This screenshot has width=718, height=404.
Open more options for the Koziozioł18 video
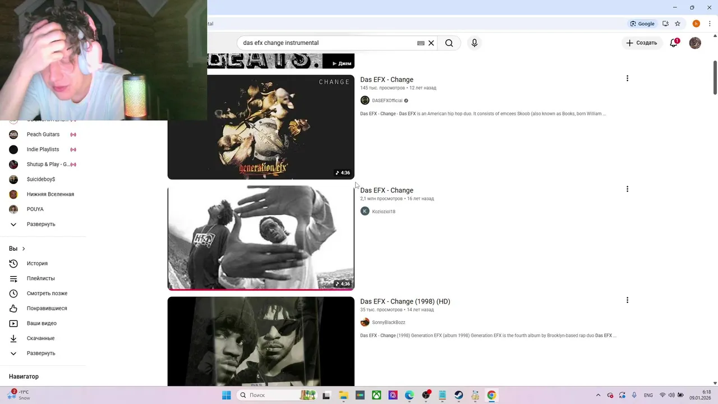point(627,189)
